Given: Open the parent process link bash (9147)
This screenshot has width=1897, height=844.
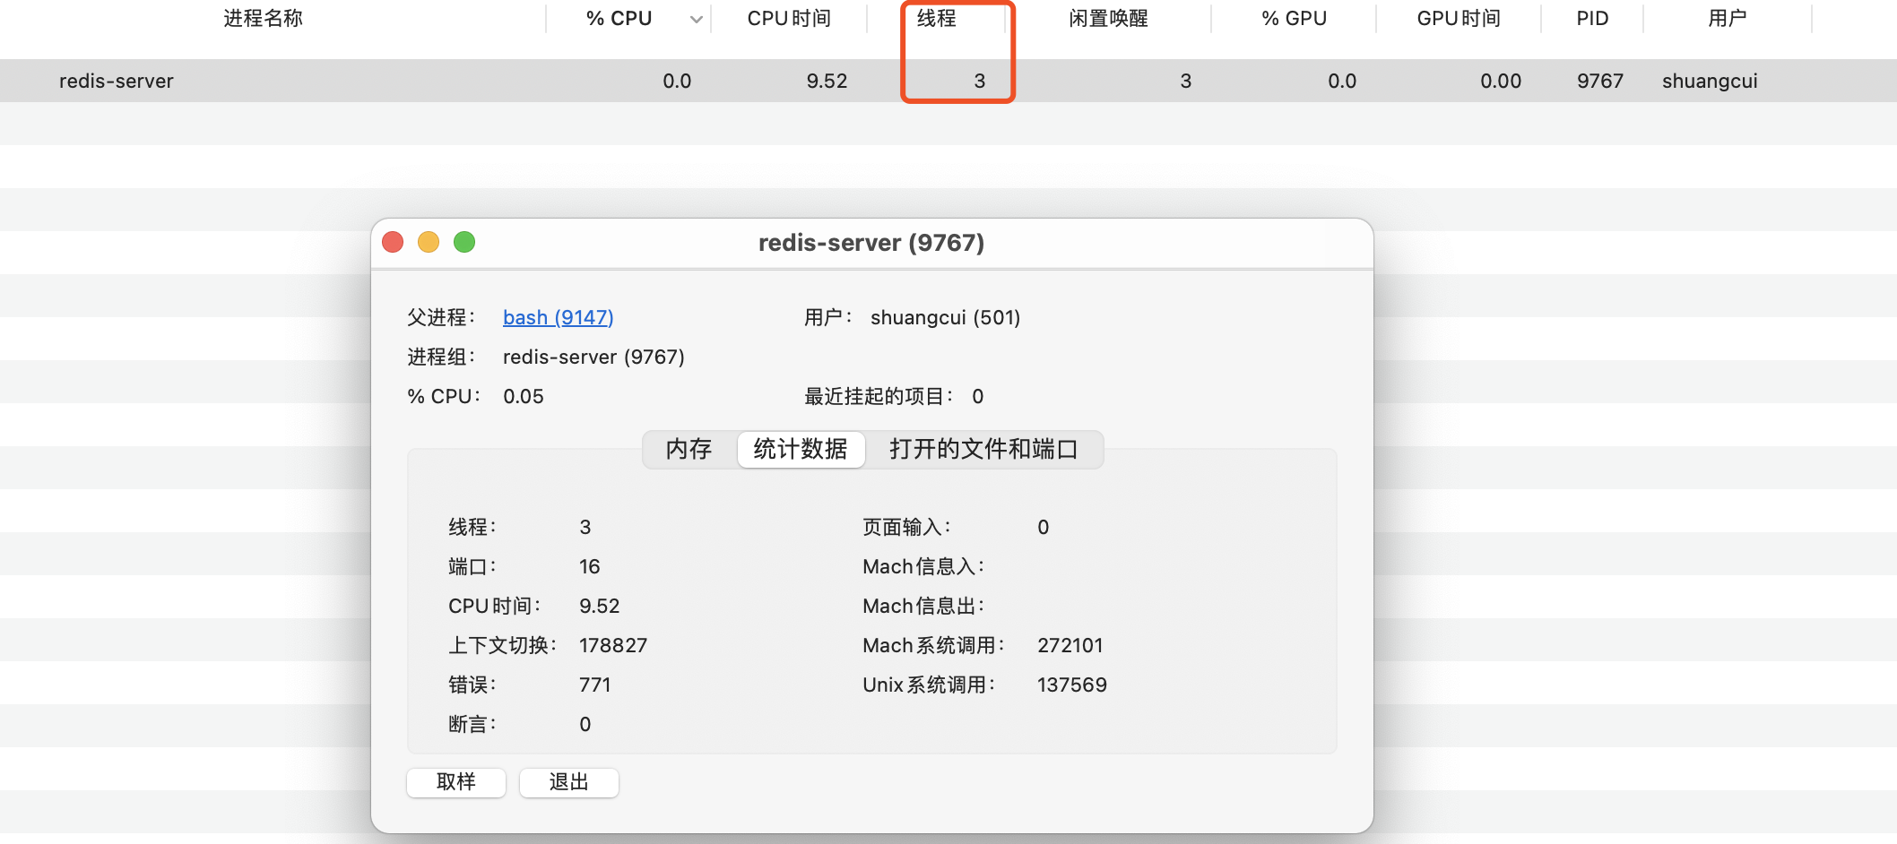Looking at the screenshot, I should 558,317.
